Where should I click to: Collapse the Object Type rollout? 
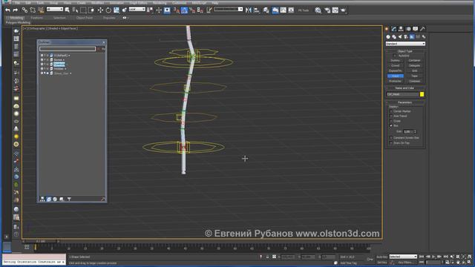pos(405,51)
